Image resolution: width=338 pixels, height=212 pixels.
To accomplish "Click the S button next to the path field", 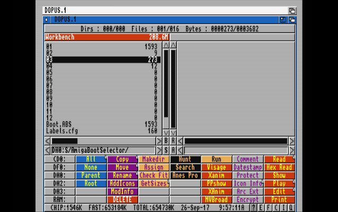I will (166, 151).
